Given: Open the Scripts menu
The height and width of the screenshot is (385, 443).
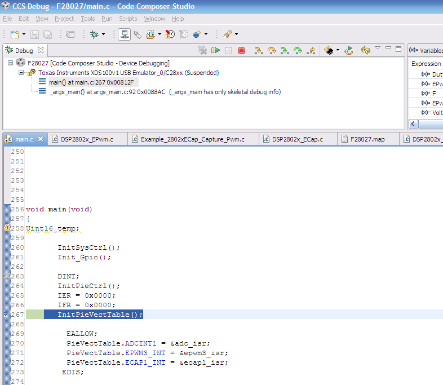Looking at the screenshot, I should click(128, 19).
